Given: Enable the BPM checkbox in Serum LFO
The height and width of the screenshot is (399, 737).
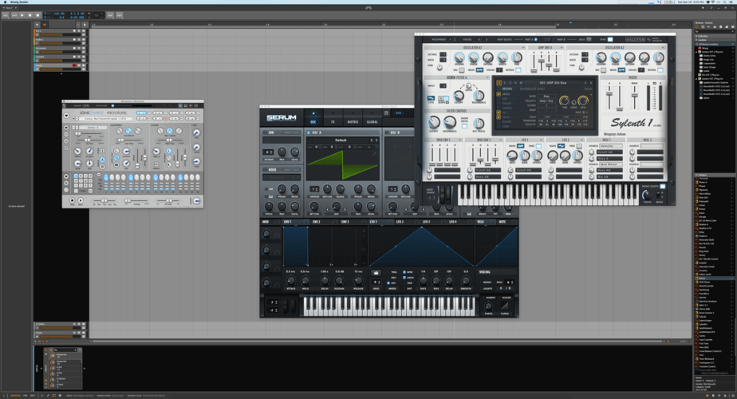Looking at the screenshot, I should (404, 272).
